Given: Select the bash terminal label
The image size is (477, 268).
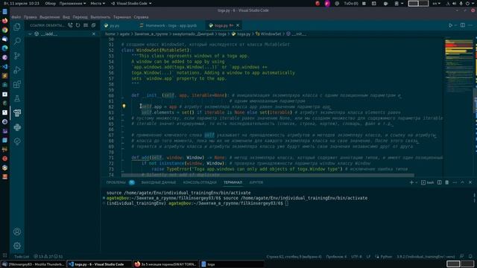Looking at the screenshot, I should point(427,182).
